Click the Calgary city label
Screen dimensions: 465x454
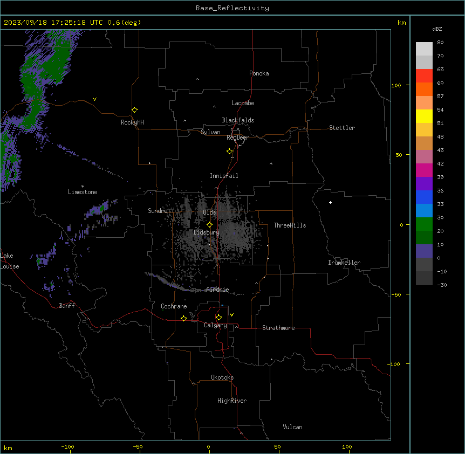click(215, 325)
